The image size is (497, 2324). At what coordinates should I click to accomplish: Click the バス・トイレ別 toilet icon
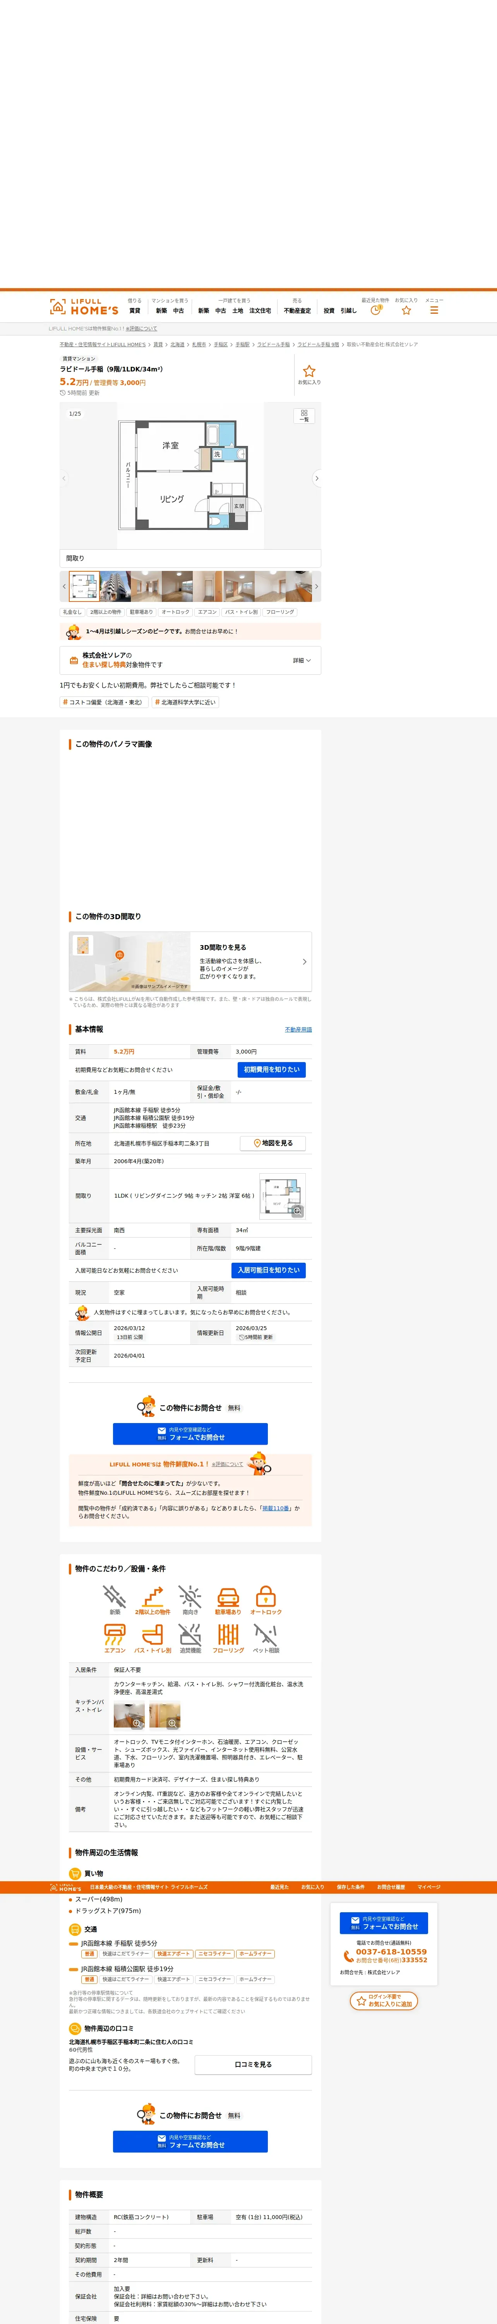[153, 1635]
